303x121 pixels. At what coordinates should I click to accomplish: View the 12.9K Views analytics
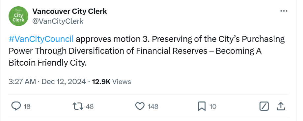click(x=112, y=81)
